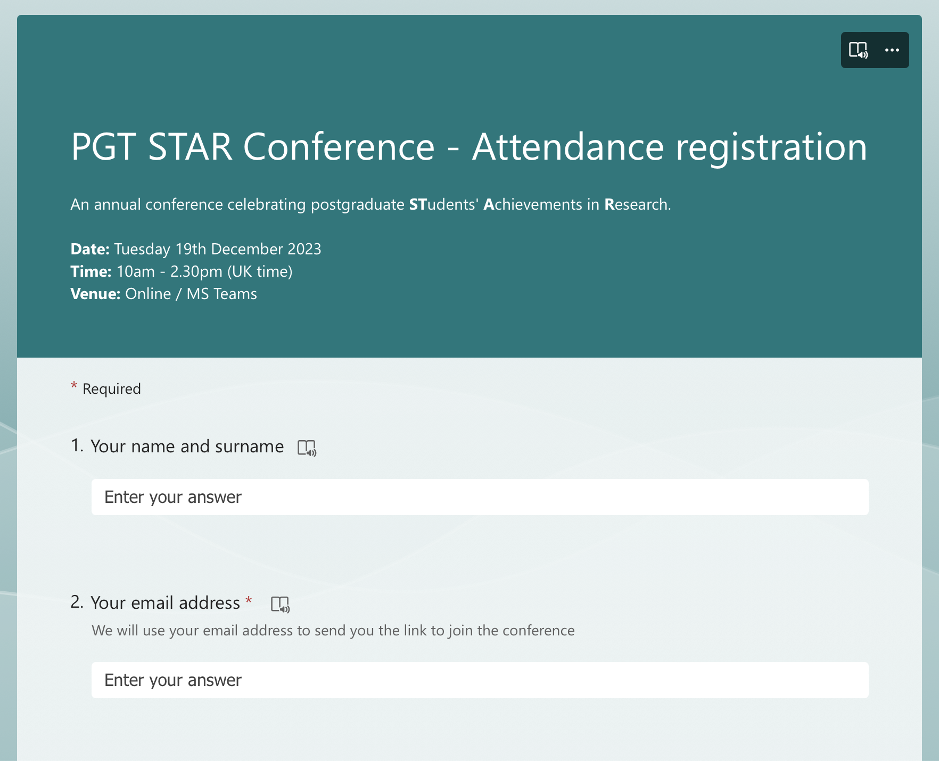Launch Immersive Reader for email address question
The image size is (939, 761).
click(x=280, y=605)
